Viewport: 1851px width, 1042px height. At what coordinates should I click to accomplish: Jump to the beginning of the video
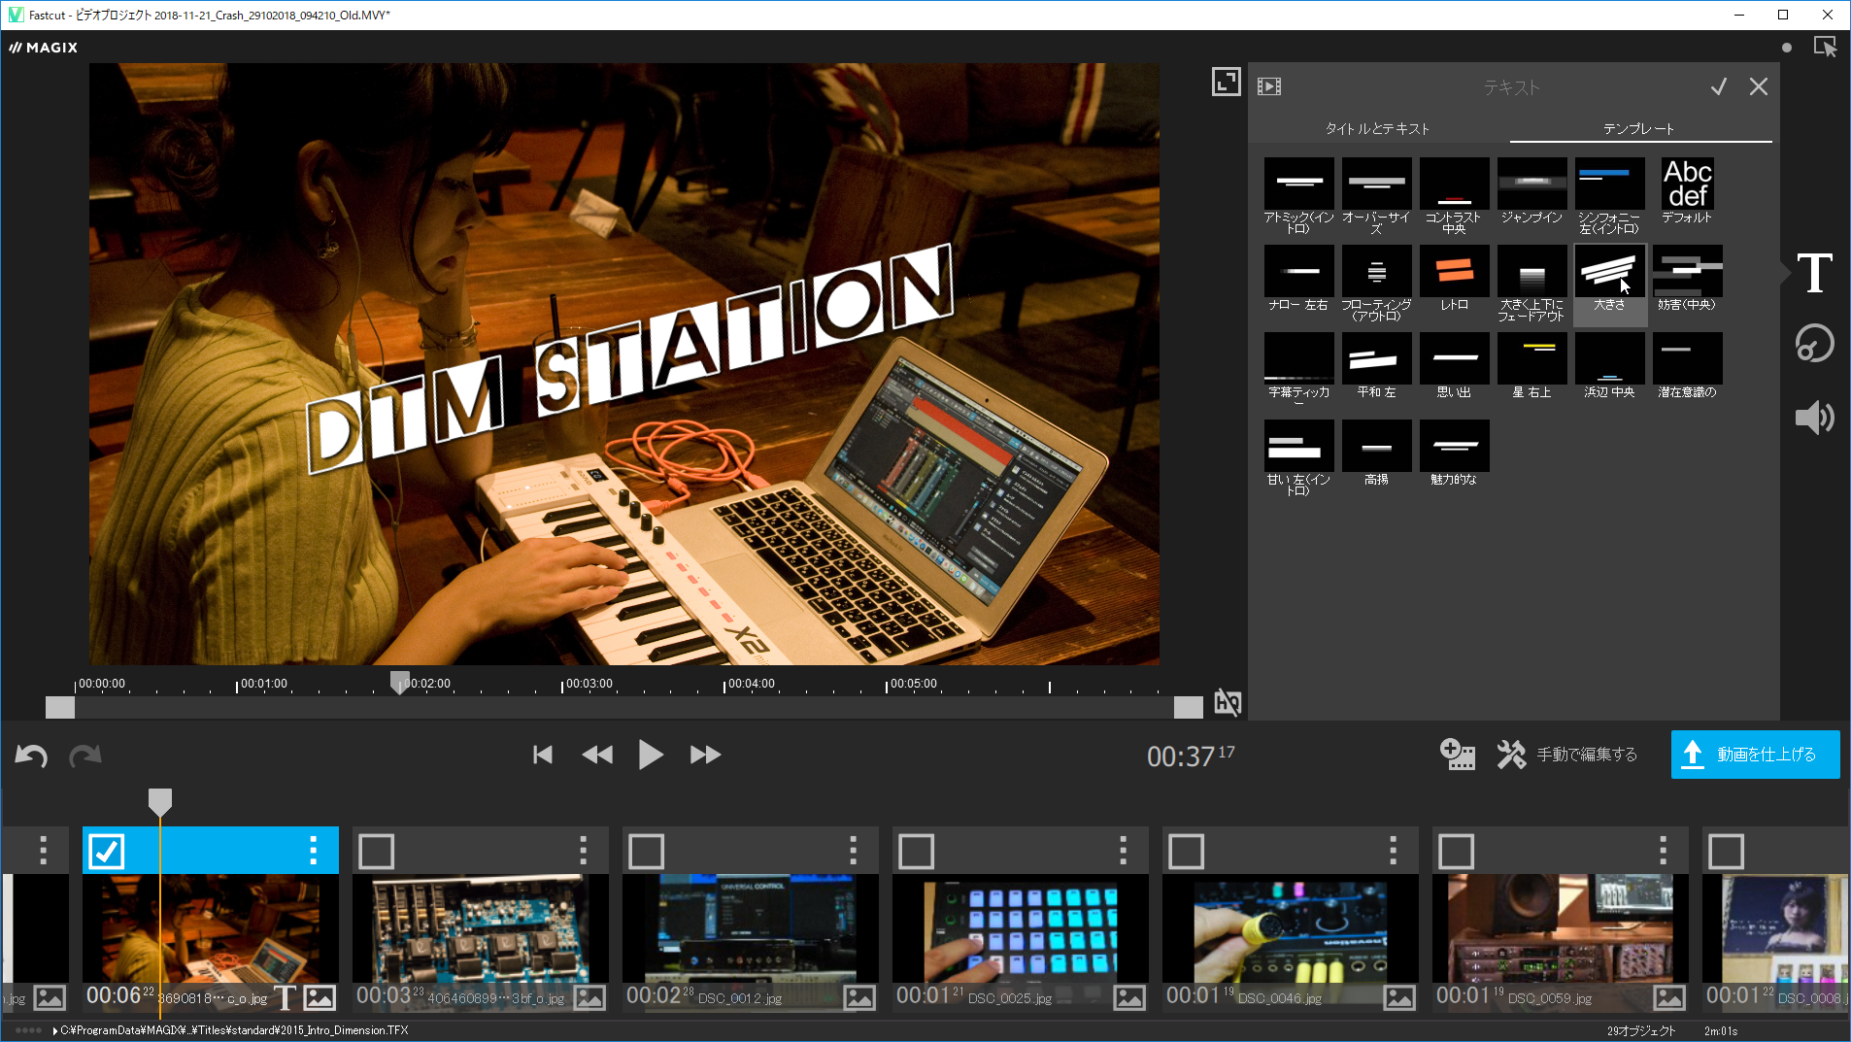point(543,755)
